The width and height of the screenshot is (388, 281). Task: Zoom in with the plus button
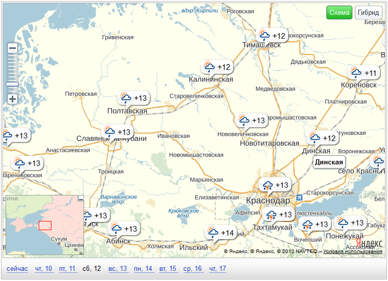click(13, 99)
